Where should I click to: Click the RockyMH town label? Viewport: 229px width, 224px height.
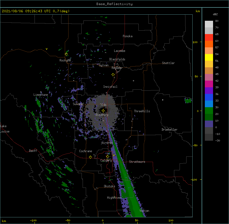tap(65, 60)
